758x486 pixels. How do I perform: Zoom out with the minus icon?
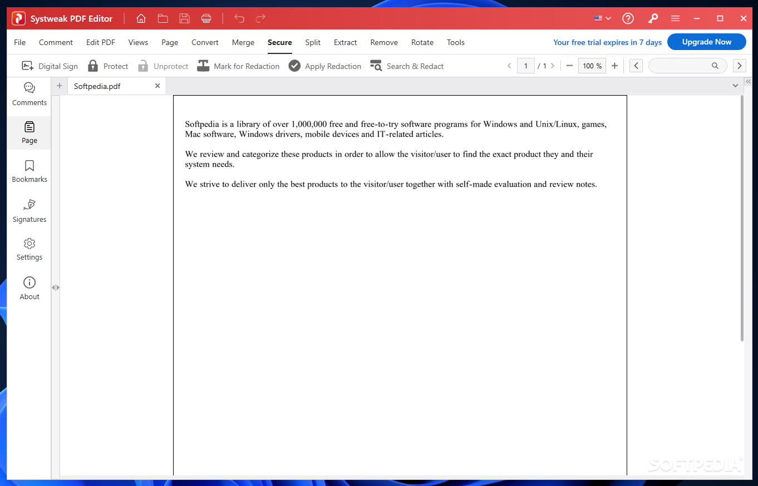pos(569,66)
